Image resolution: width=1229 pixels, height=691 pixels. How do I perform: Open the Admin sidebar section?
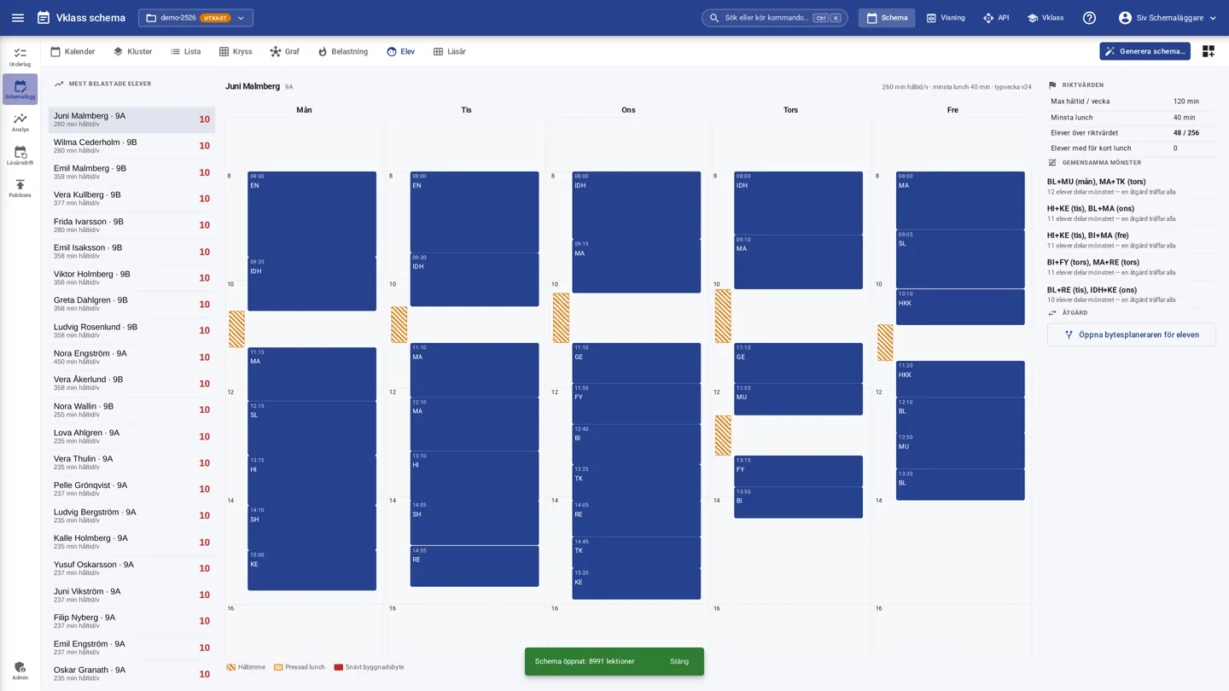[20, 671]
